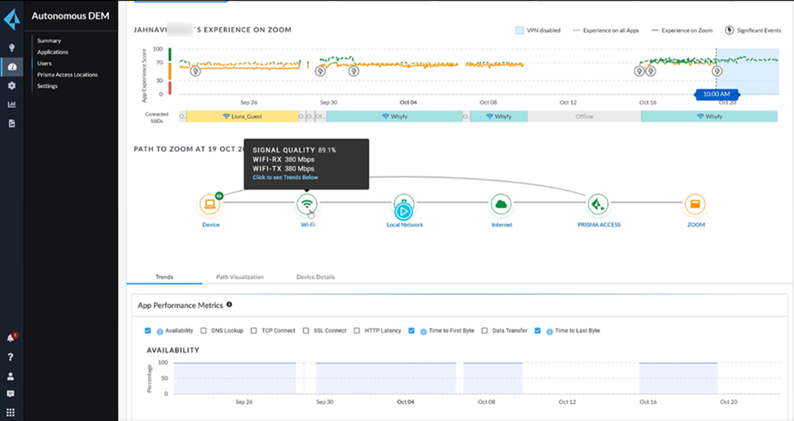
Task: Go to Prisma Access Locations
Action: pos(67,75)
